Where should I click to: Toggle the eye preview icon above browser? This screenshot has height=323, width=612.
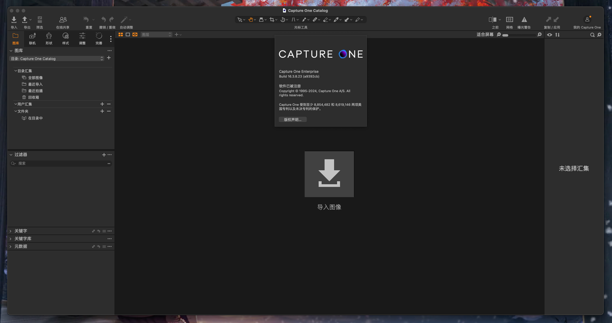(x=549, y=35)
